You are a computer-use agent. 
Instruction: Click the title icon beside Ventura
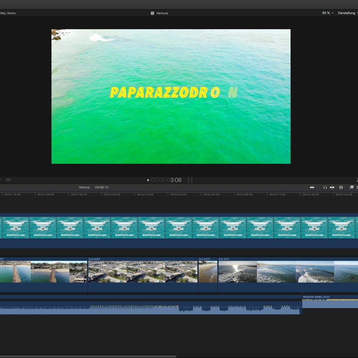click(152, 13)
